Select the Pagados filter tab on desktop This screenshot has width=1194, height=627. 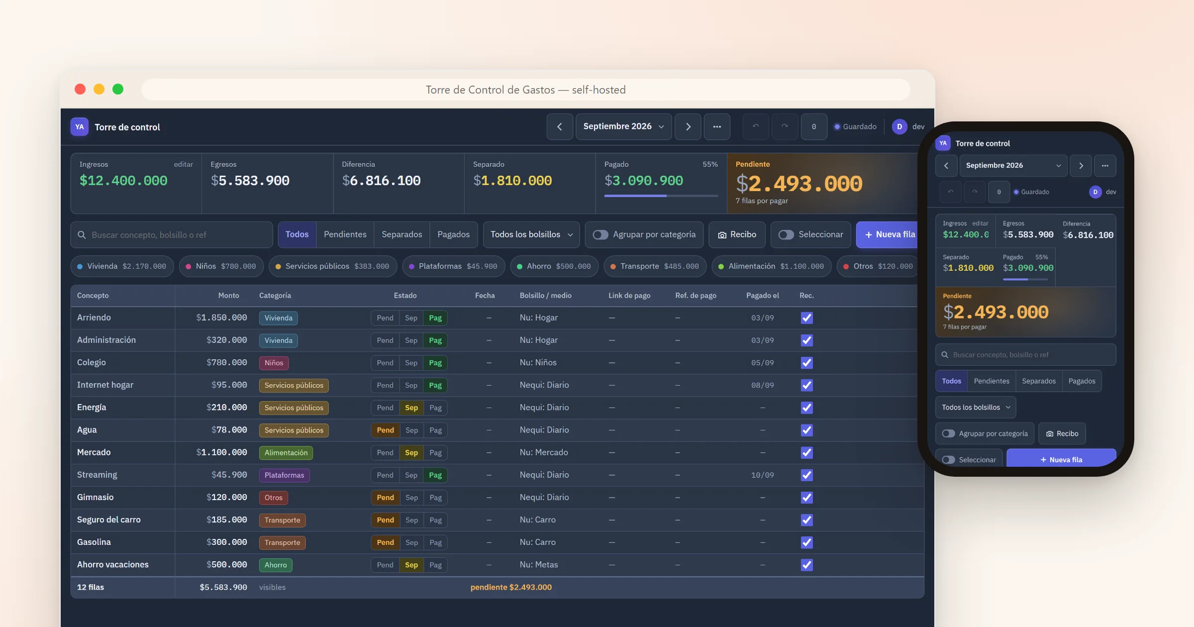pyautogui.click(x=453, y=234)
